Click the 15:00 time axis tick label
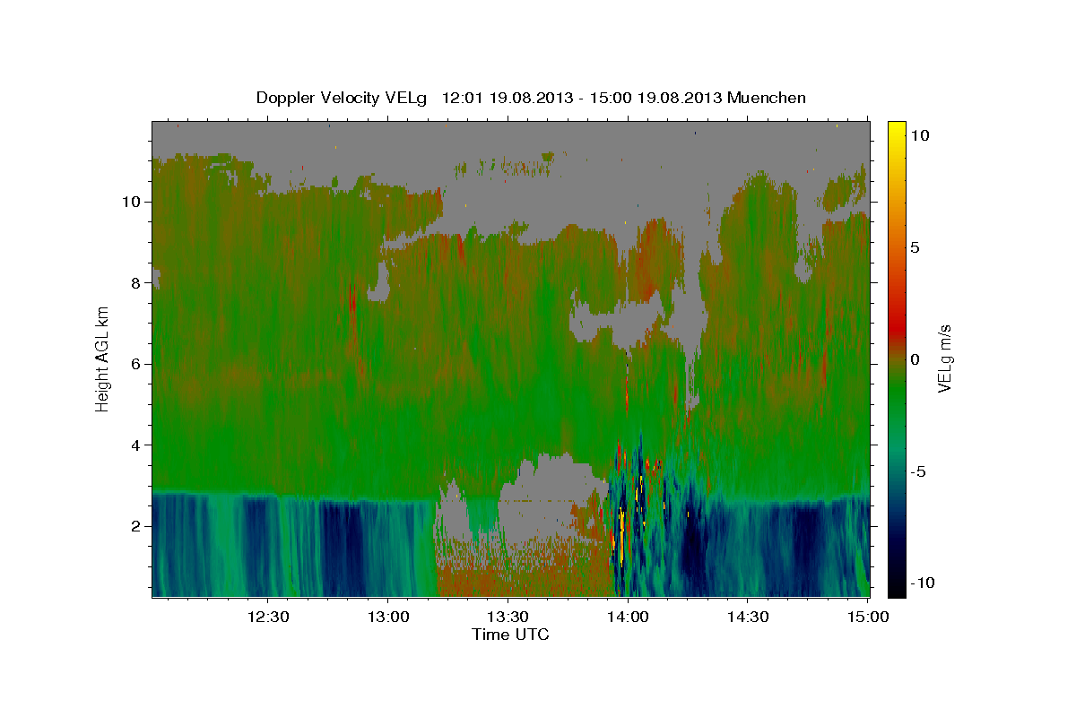Screen dimensions: 1076x717 [868, 617]
